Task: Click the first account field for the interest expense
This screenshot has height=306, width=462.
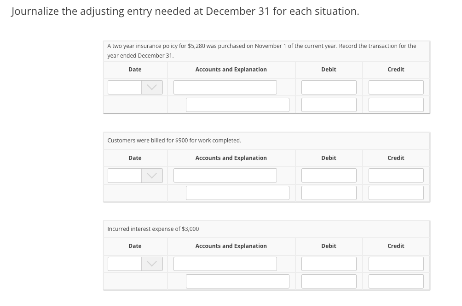Action: click(x=225, y=263)
